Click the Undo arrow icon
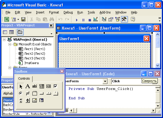Screen dimensions: 163x118 (x=60, y=19)
